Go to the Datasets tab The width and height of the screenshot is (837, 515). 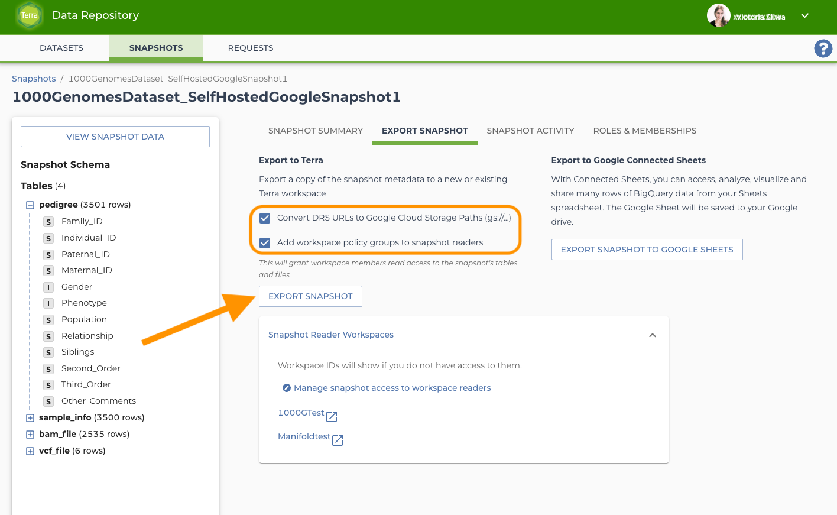pyautogui.click(x=61, y=48)
